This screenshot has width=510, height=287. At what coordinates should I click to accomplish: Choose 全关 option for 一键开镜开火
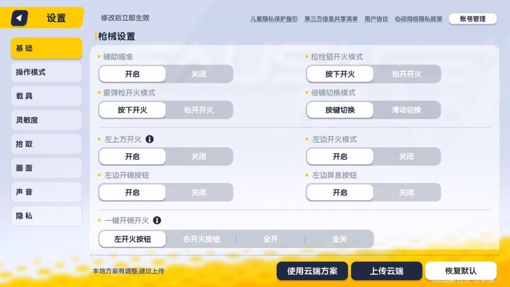[x=339, y=239]
